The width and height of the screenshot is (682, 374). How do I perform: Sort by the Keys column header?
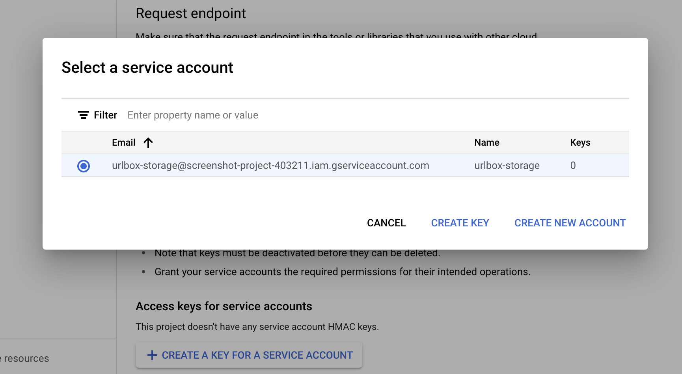(x=580, y=143)
